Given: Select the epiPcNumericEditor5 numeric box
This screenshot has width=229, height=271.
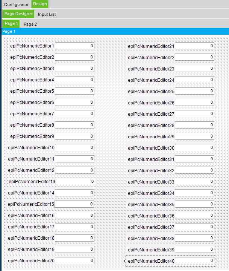Looking at the screenshot, I should tap(75, 91).
